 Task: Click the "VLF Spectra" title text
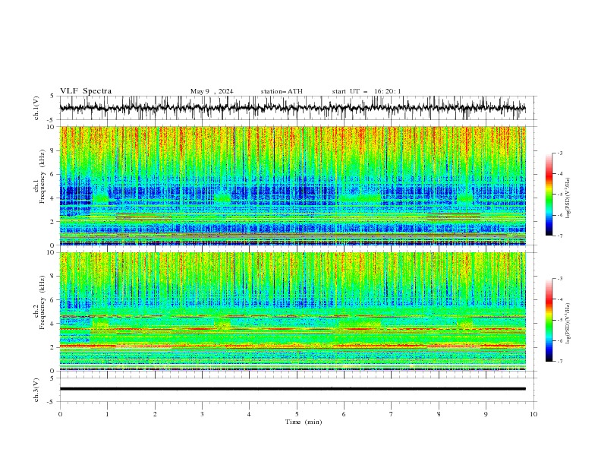click(x=86, y=91)
